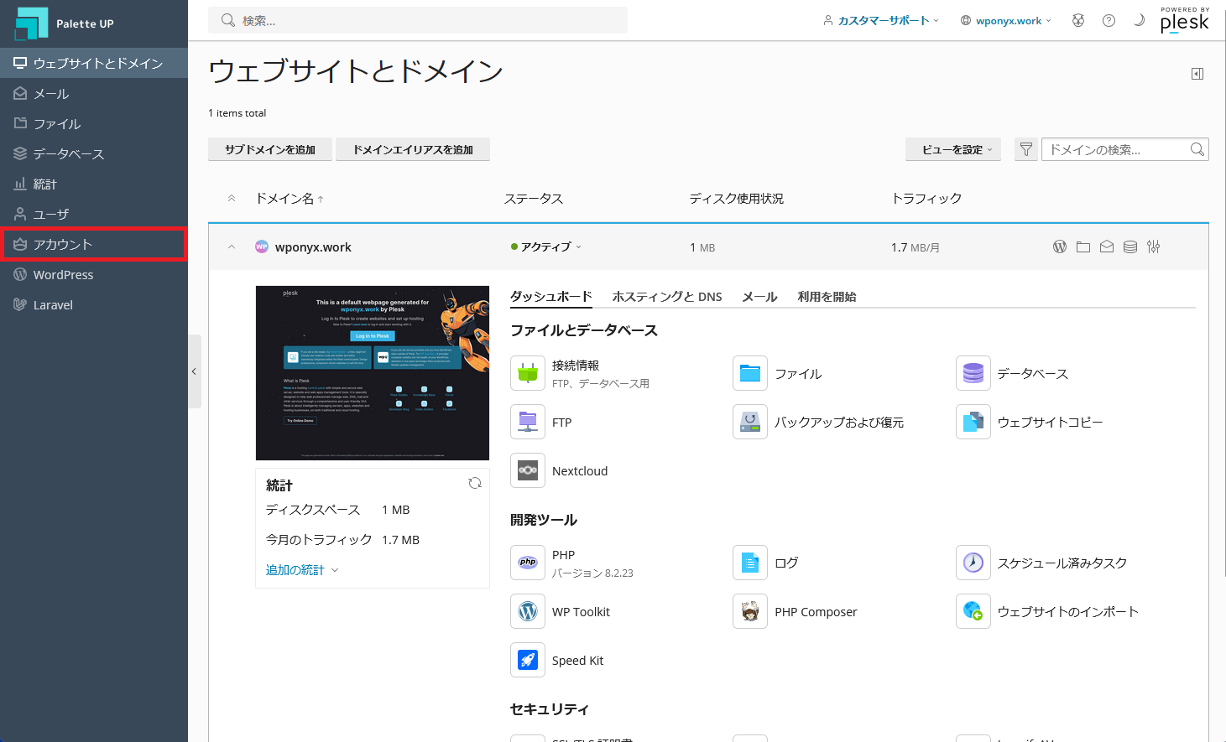Open WP Toolkit icon
Screen dimensions: 1226x742
click(x=528, y=611)
